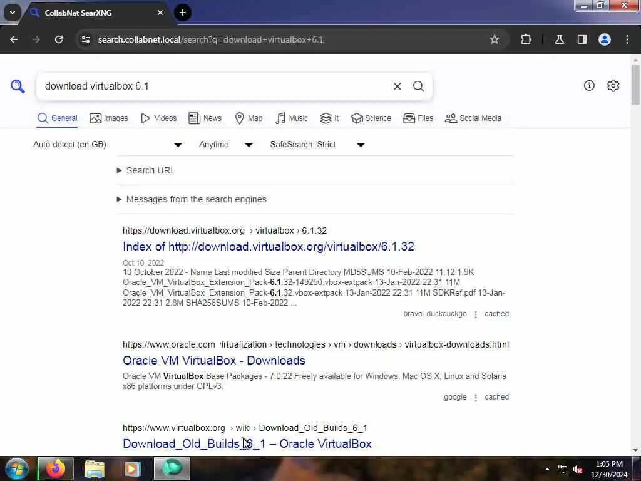
Task: Switch to It tab
Action: point(329,118)
